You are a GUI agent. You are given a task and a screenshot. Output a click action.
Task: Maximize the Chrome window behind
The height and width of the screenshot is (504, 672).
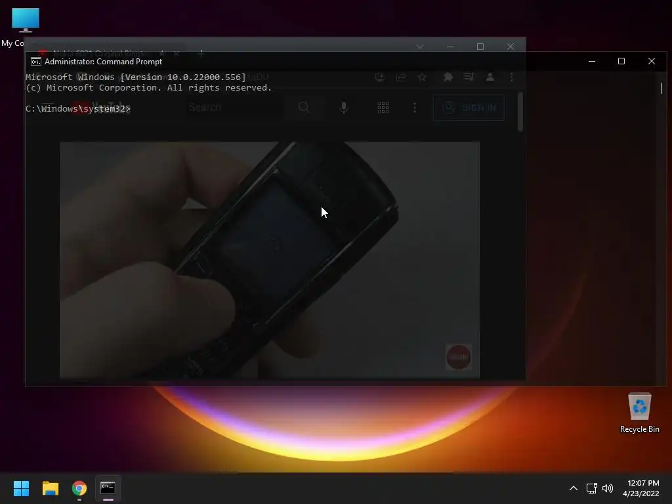tap(480, 47)
